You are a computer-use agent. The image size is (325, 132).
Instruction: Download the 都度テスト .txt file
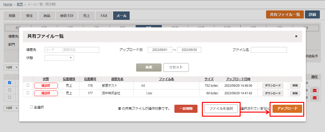(273, 85)
